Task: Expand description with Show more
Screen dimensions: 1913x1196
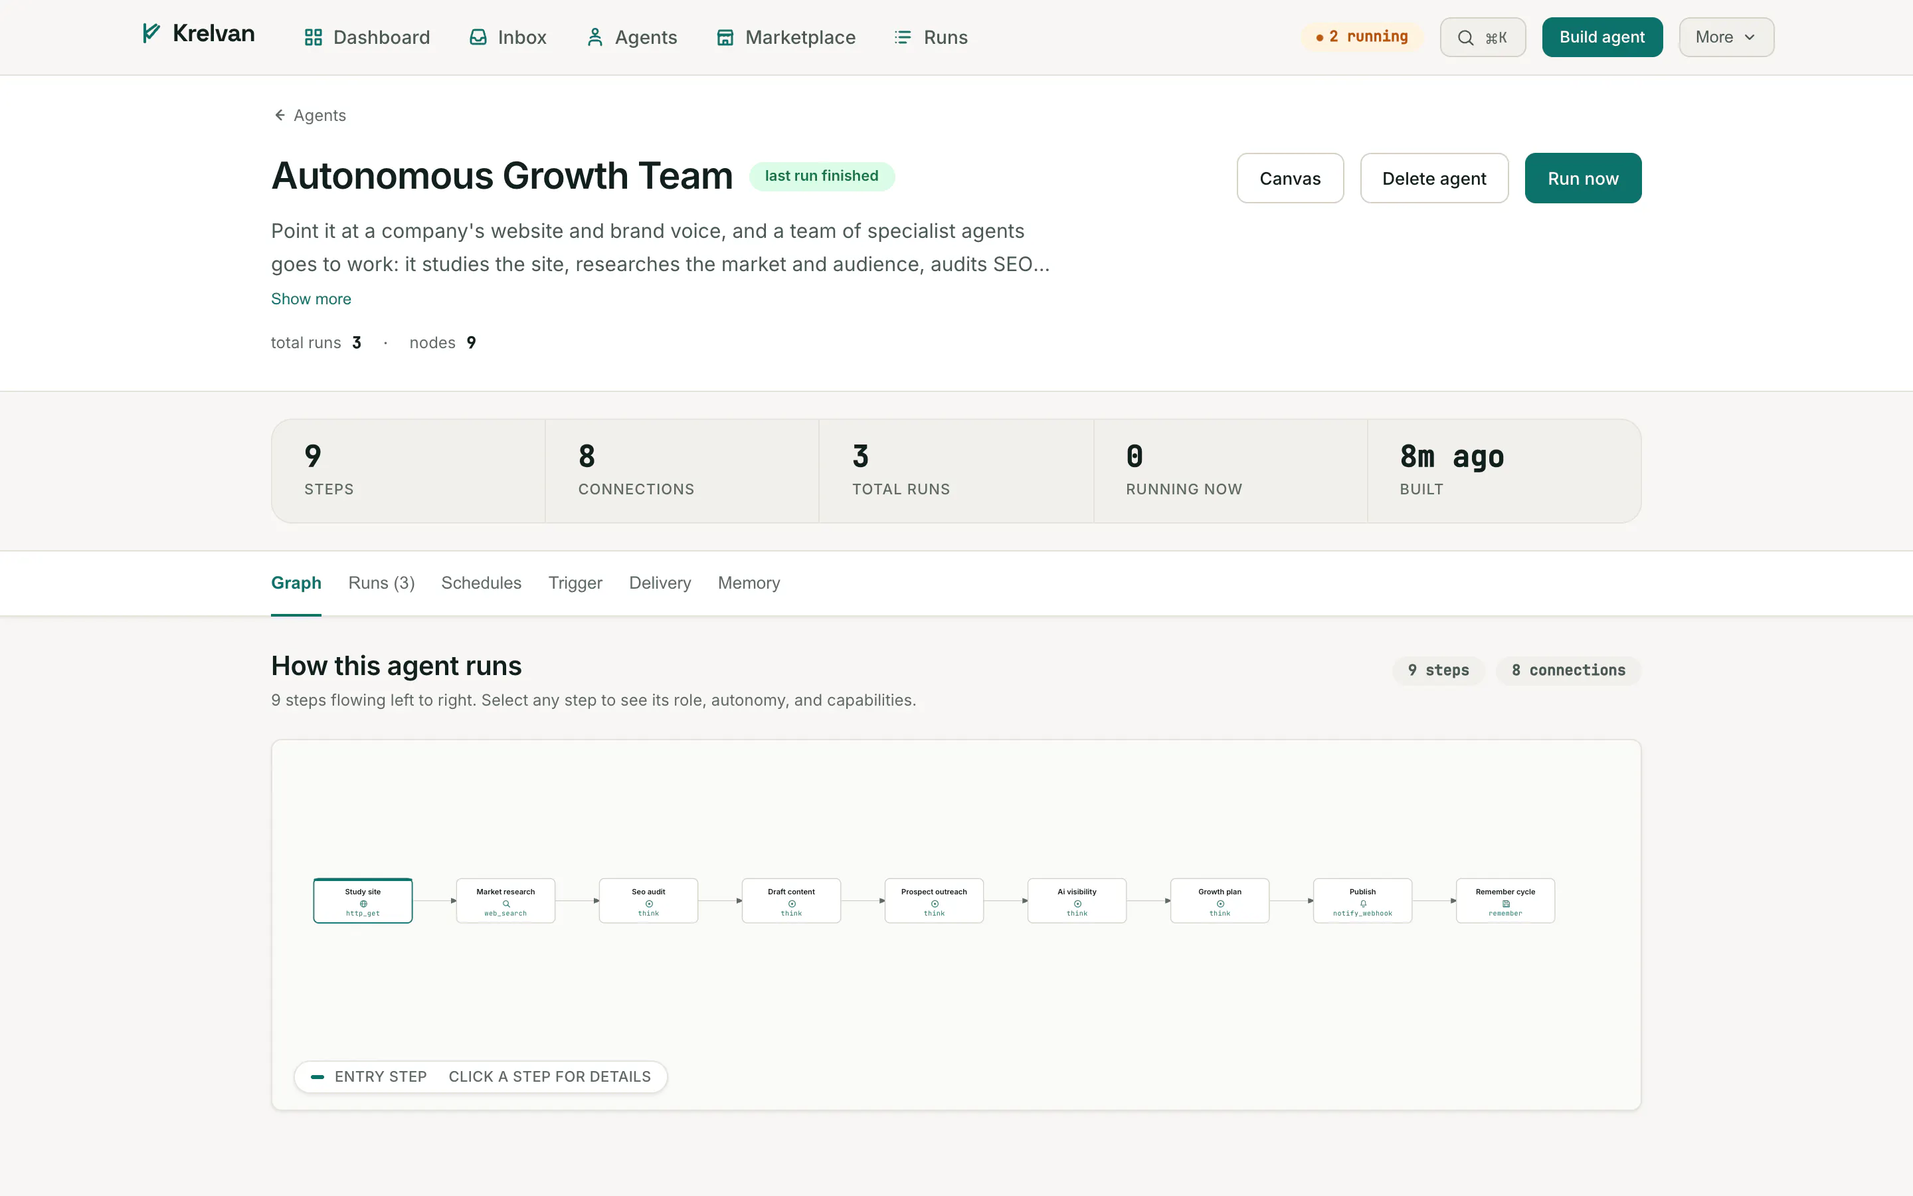Action: click(312, 299)
